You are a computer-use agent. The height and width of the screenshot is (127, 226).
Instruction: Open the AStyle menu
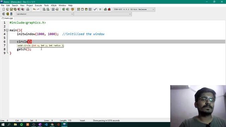(x=54, y=5)
